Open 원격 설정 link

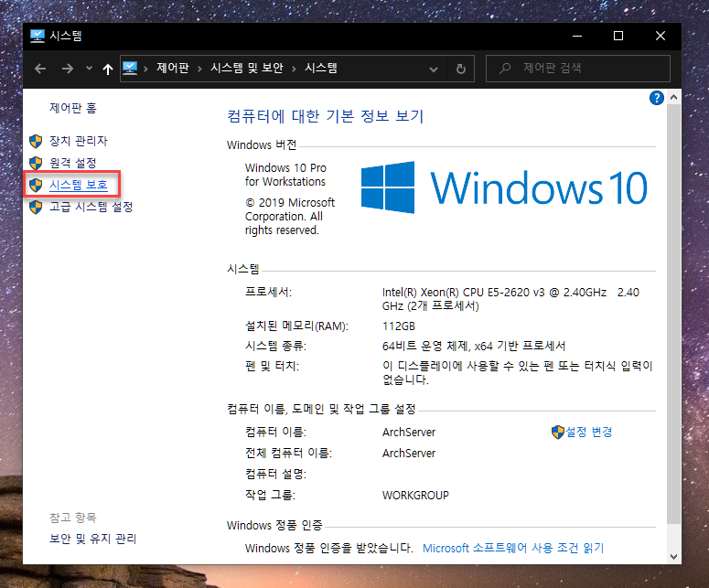pos(73,163)
